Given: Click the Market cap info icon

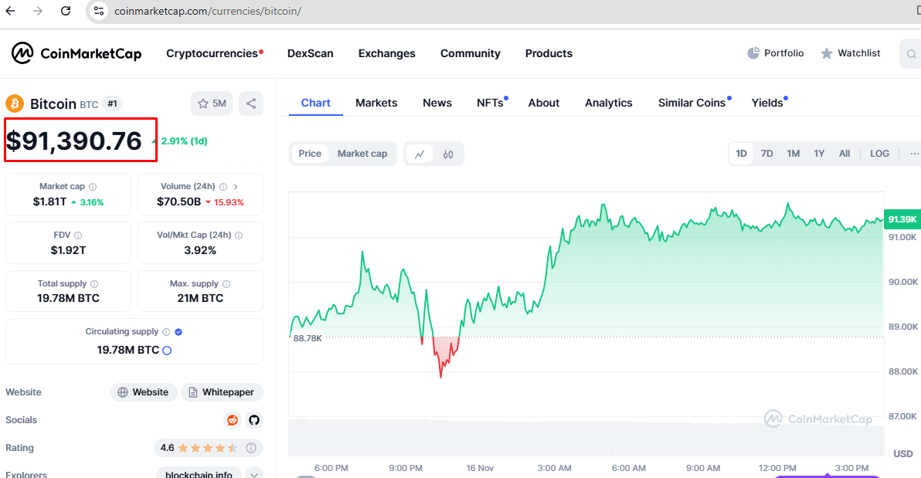Looking at the screenshot, I should tap(93, 187).
